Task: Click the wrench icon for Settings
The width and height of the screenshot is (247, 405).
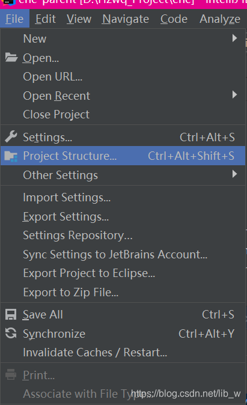Action: click(x=11, y=136)
